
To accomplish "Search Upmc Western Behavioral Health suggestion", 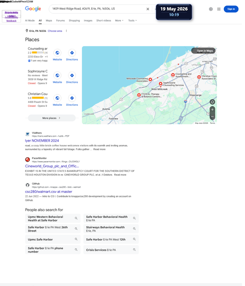I will [x=53, y=218].
